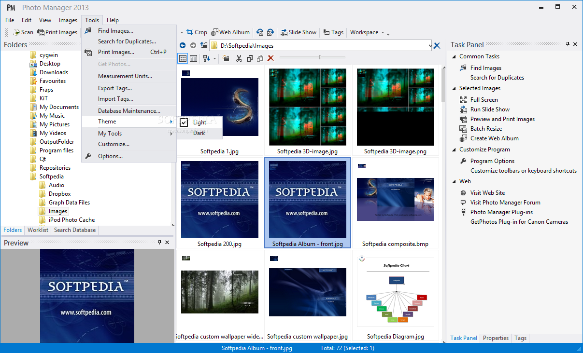Open the Properties tab

click(x=496, y=338)
